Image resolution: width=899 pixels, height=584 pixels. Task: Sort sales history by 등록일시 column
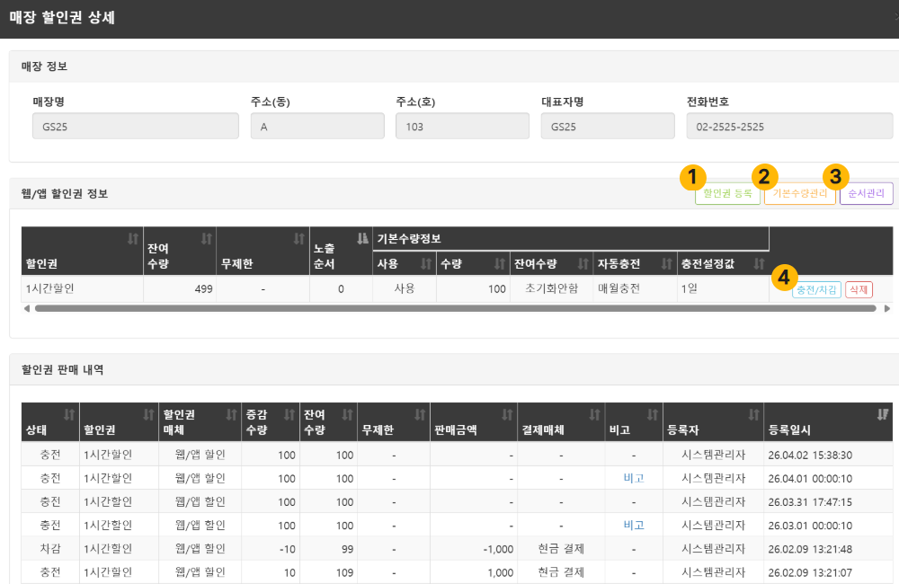tap(828, 421)
